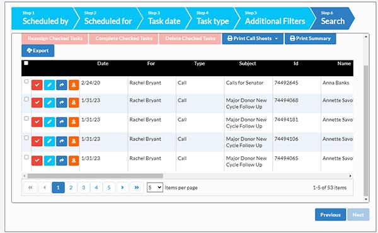Reassign the Anna Banks task using the arrow icon
This screenshot has width=378, height=233.
[62, 85]
